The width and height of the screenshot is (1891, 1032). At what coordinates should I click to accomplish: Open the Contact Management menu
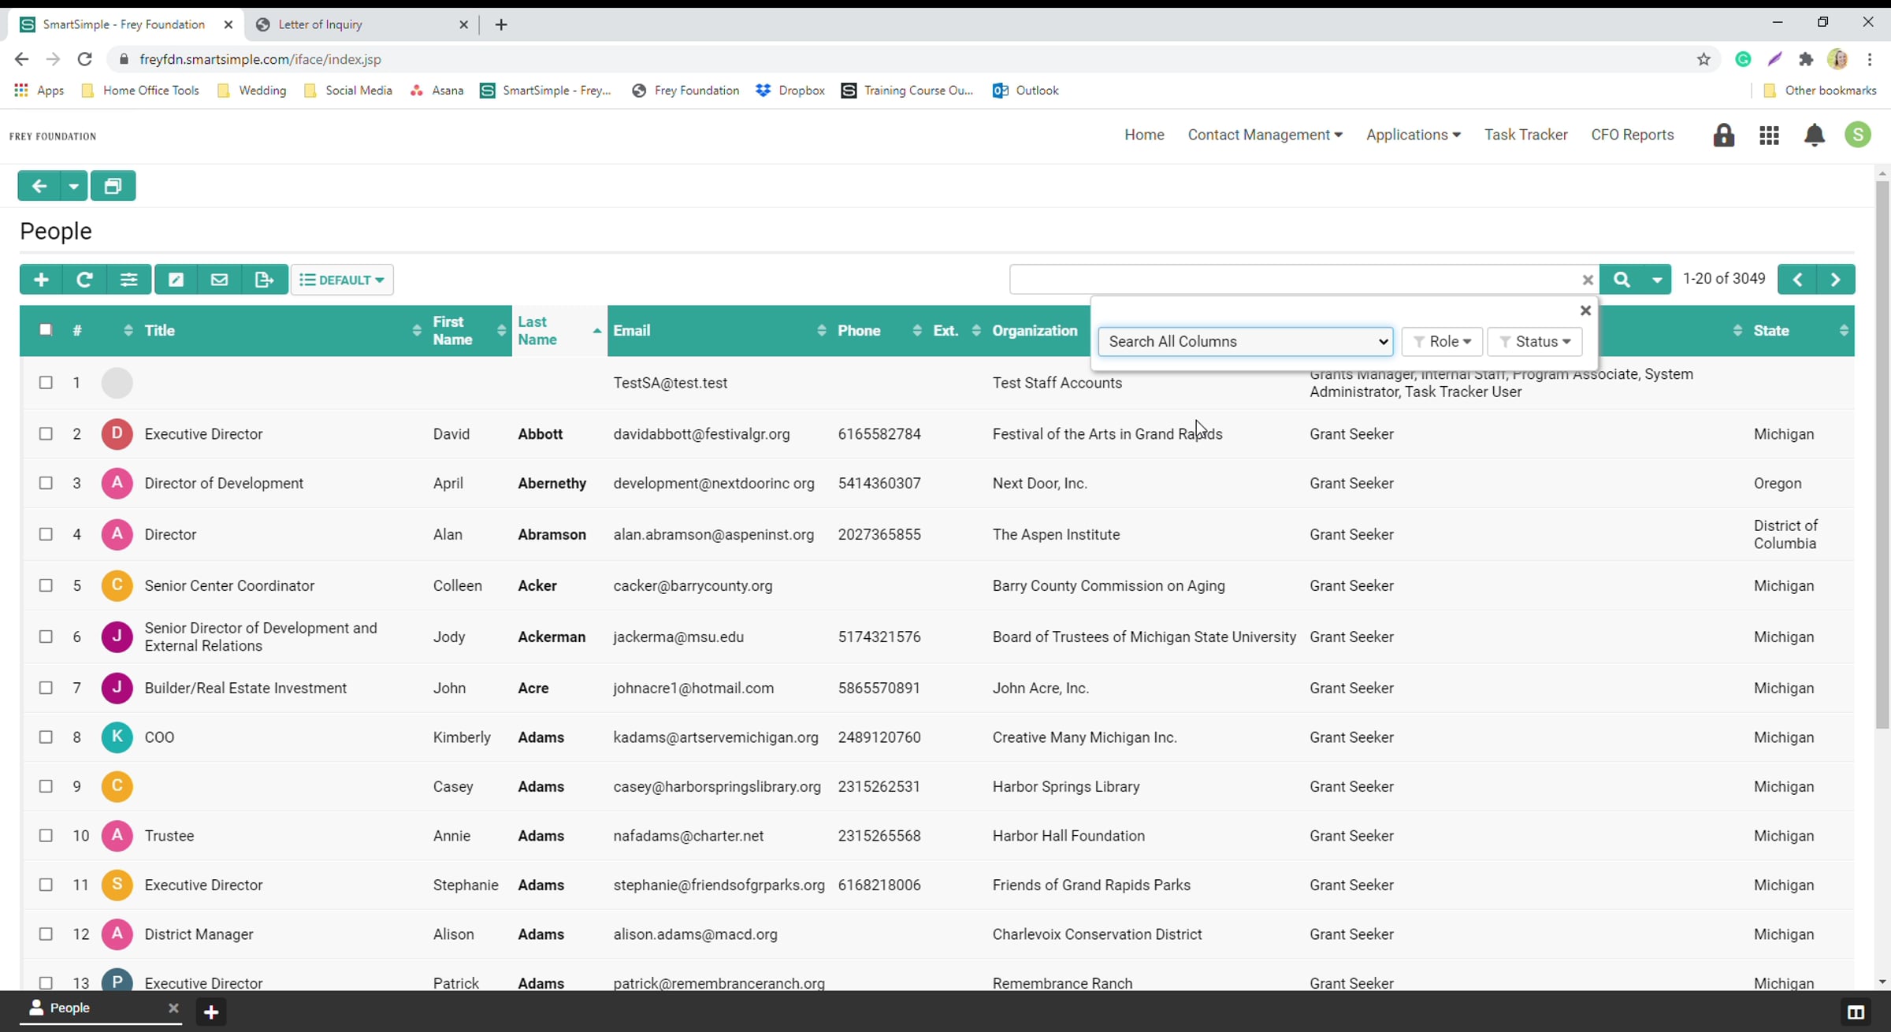pyautogui.click(x=1265, y=135)
